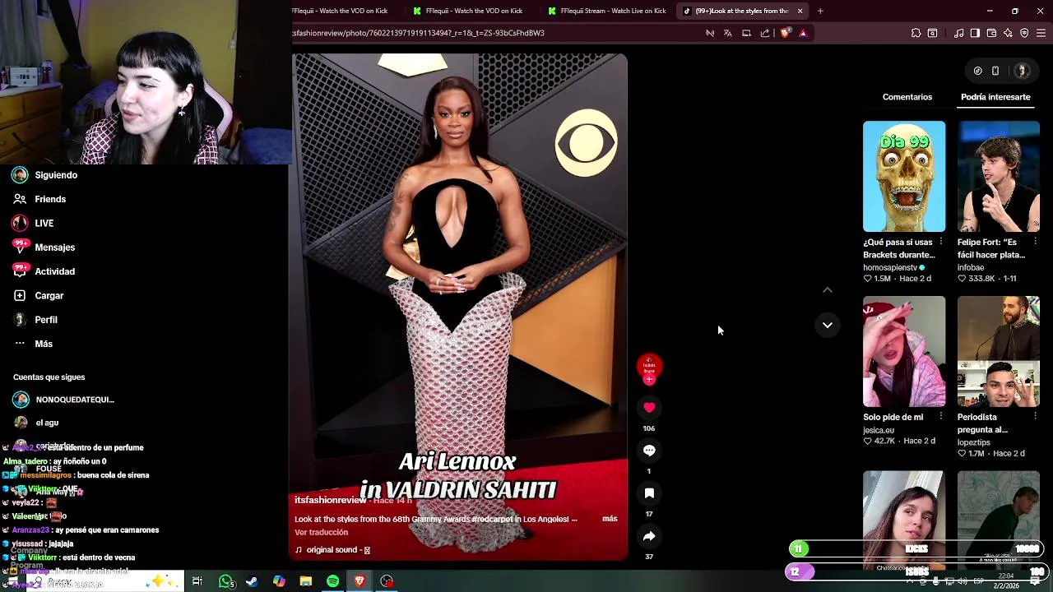Open File Explorer from the taskbar

click(306, 581)
